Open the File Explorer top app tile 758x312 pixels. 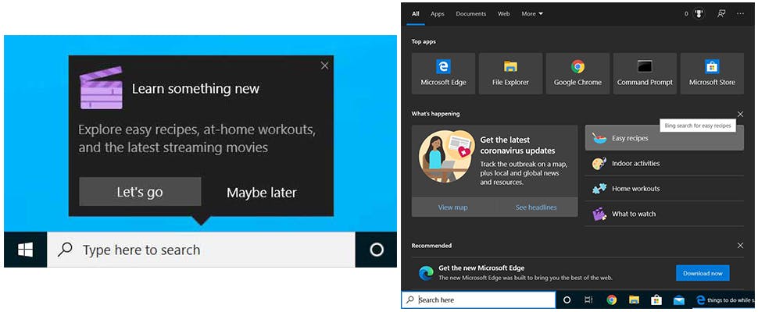tap(510, 73)
